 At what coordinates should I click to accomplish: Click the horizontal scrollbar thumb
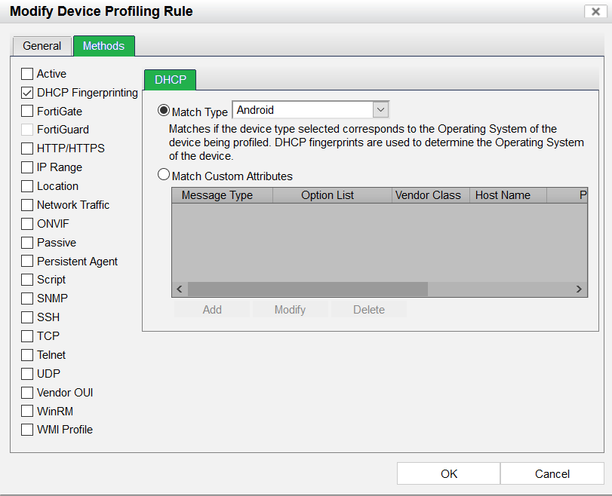(307, 289)
